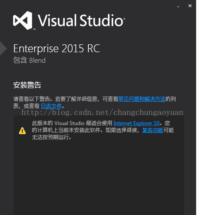Image resolution: width=197 pixels, height=215 pixels.
Task: Minimize the installer window
Action: (178, 6)
